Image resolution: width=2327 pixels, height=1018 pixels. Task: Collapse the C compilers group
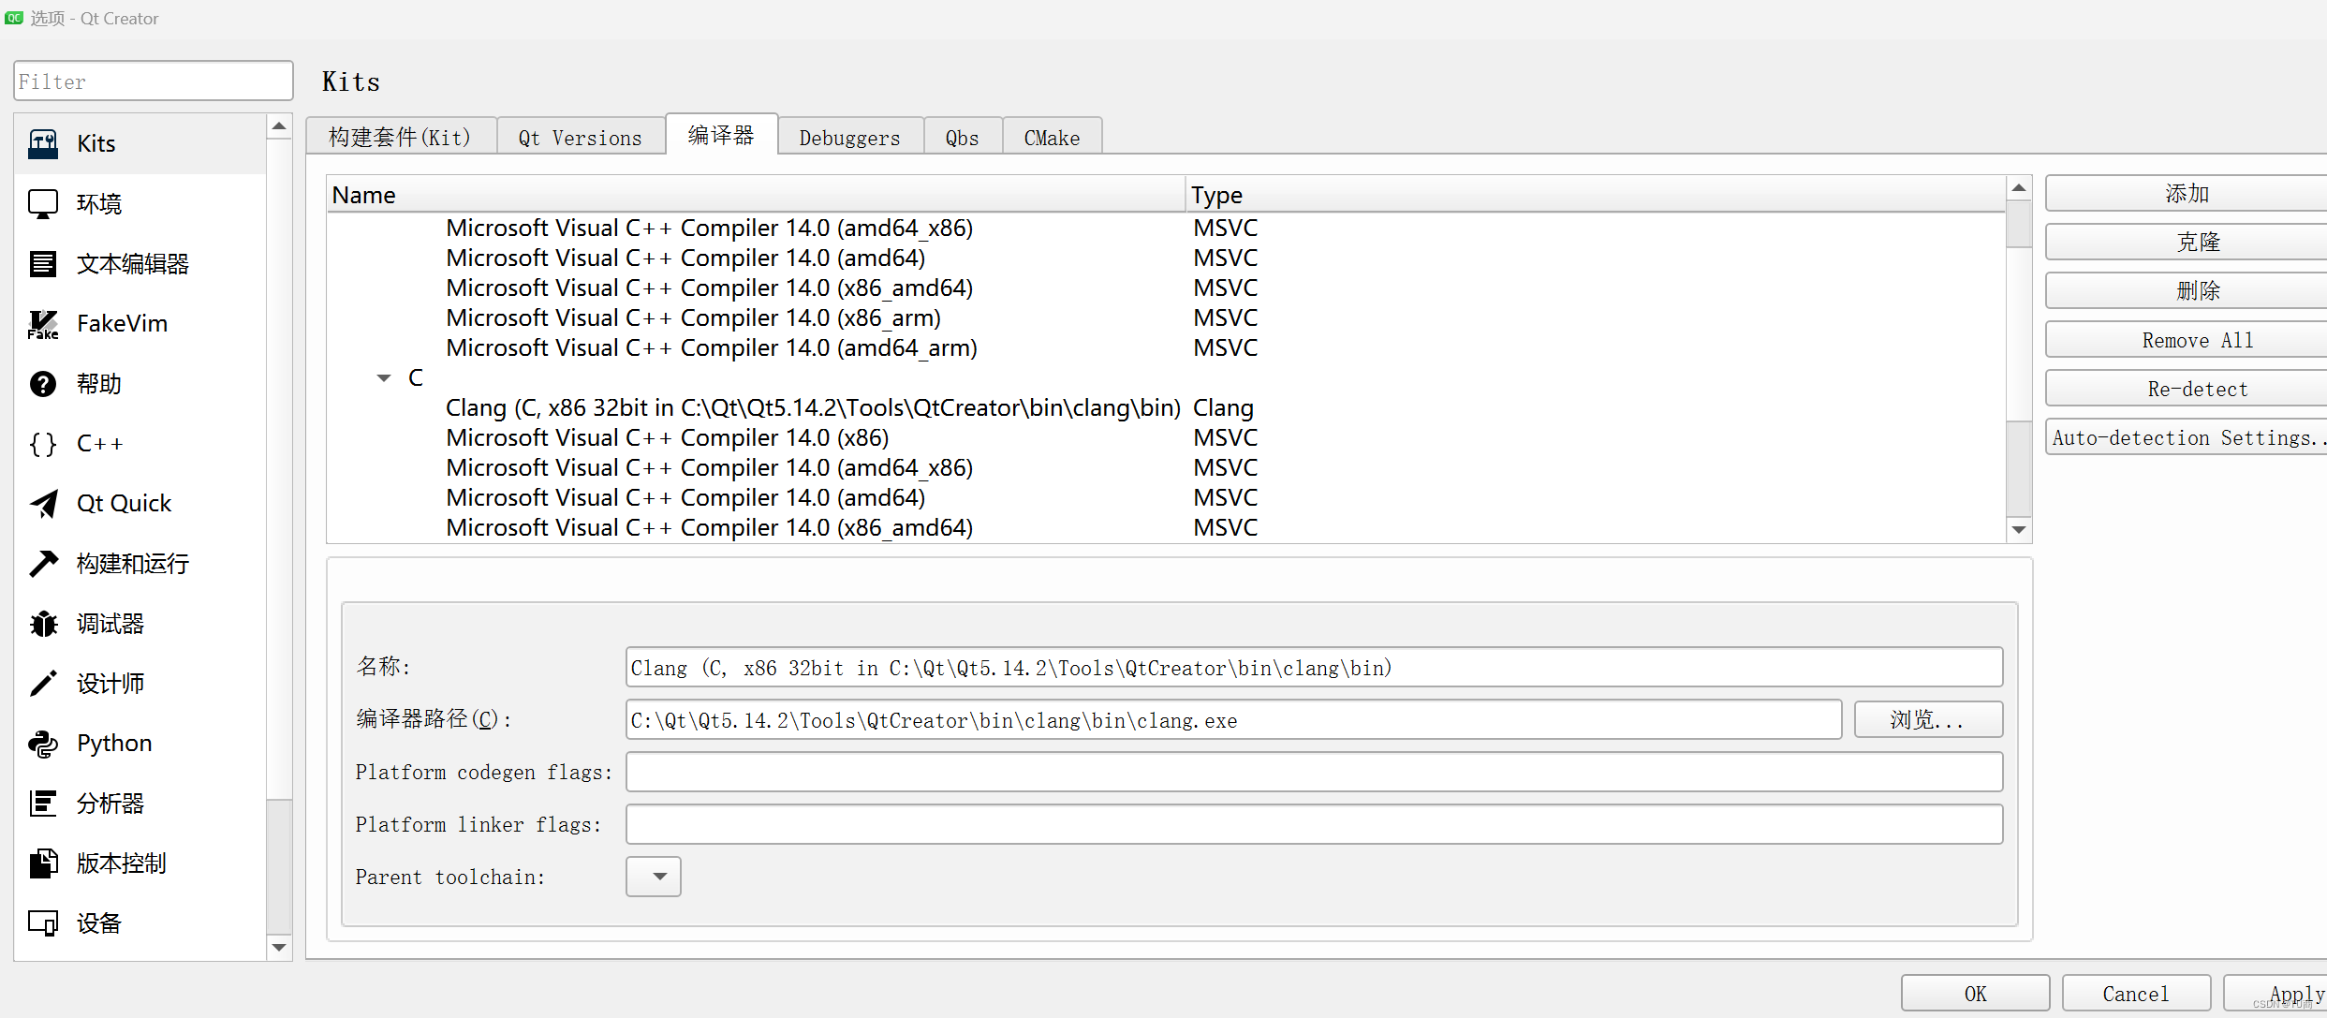click(384, 377)
